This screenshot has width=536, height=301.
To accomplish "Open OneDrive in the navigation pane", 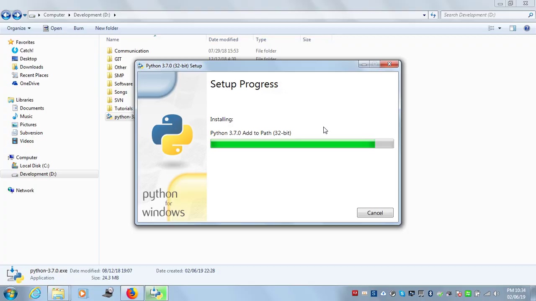I will (29, 83).
